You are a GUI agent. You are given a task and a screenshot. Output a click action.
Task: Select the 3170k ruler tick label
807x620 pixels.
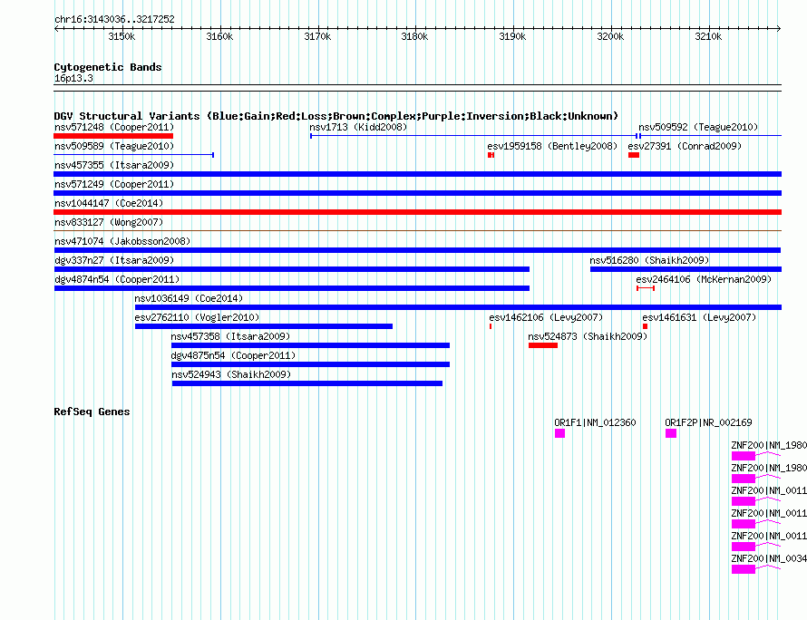(x=317, y=36)
